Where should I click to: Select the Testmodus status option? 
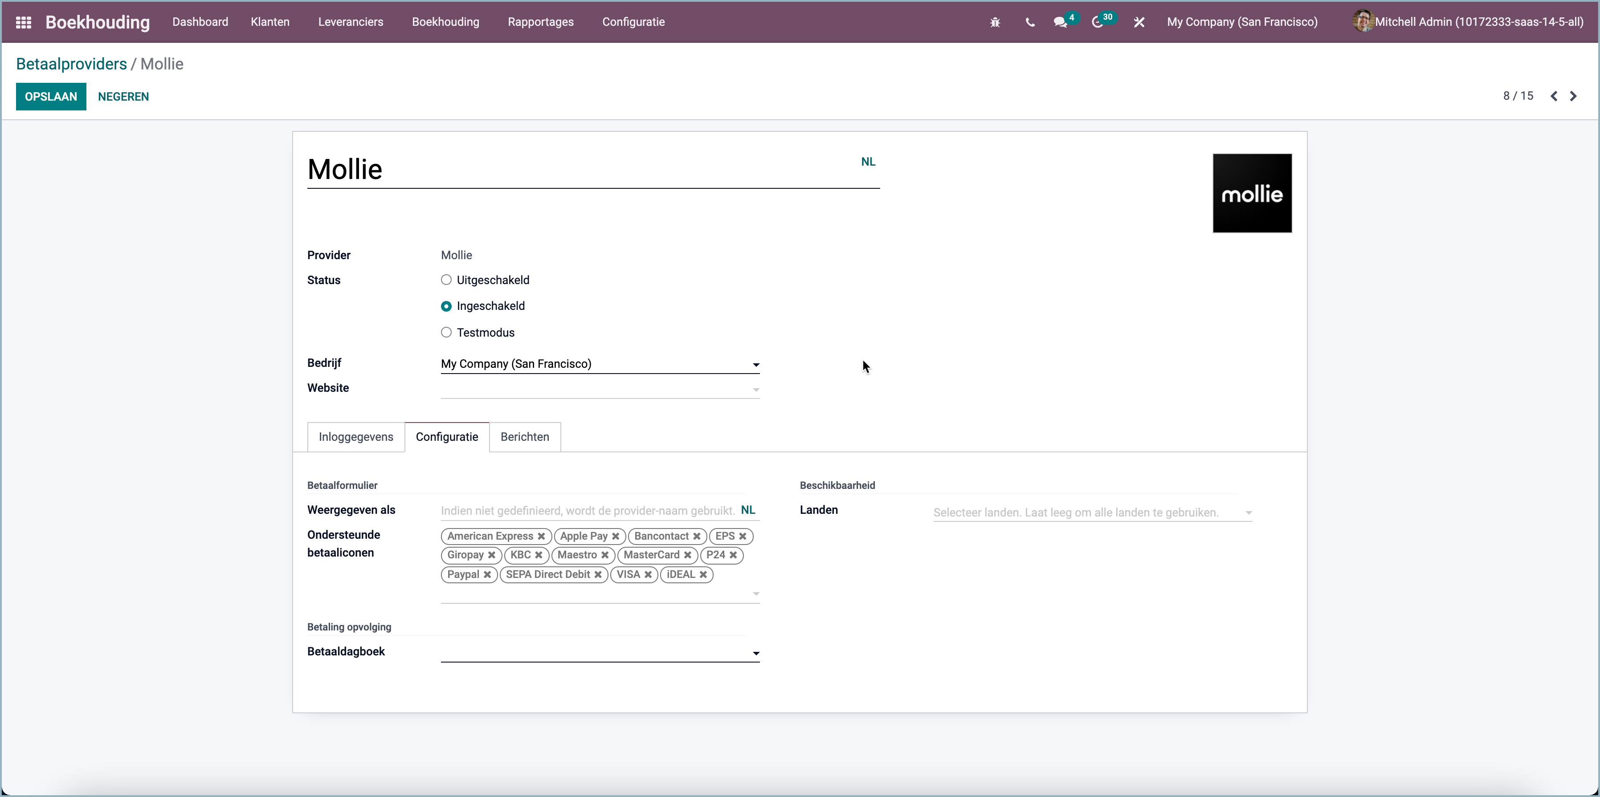click(446, 333)
